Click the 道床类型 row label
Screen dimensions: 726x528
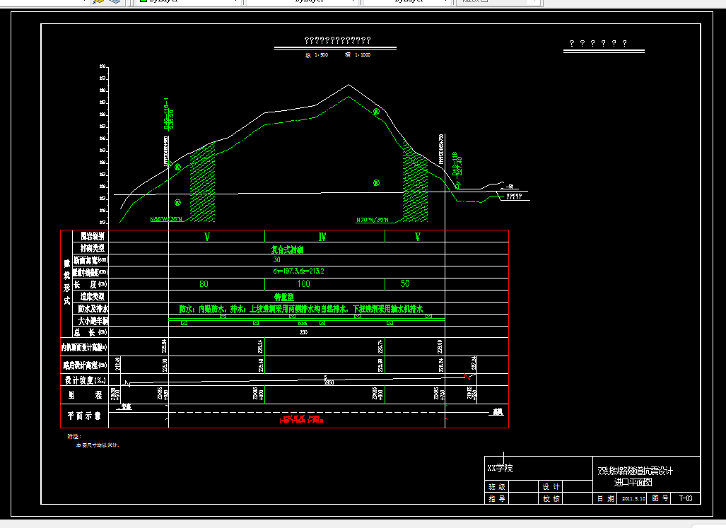pos(92,297)
